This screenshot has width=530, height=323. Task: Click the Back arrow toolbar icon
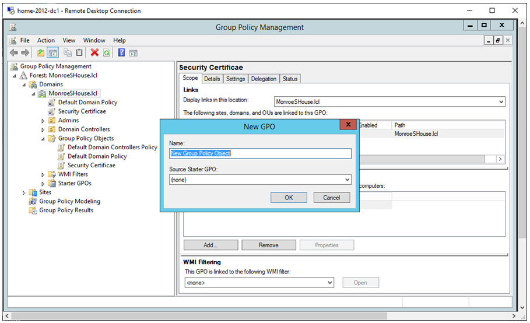click(14, 53)
